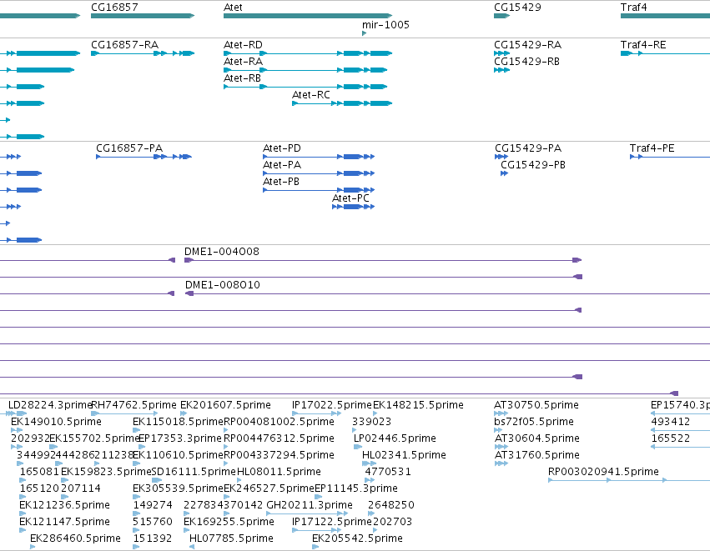Click the CG15429-RA transcript label
Screen dimensions: 710x551
pos(527,45)
